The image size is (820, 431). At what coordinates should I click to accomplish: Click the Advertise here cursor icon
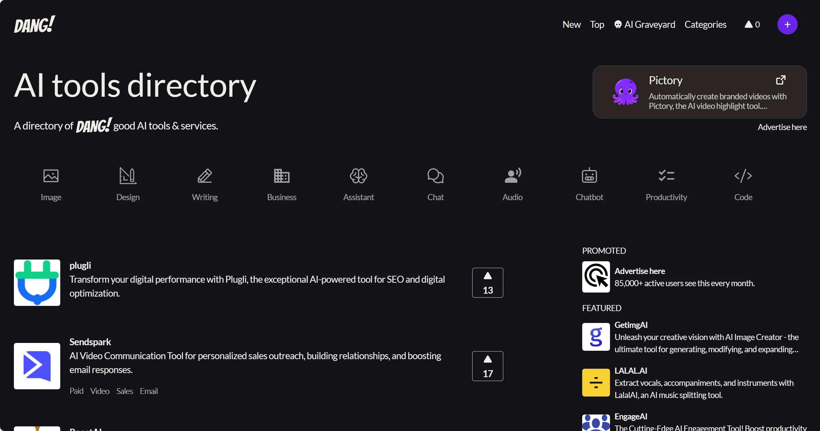(x=596, y=277)
